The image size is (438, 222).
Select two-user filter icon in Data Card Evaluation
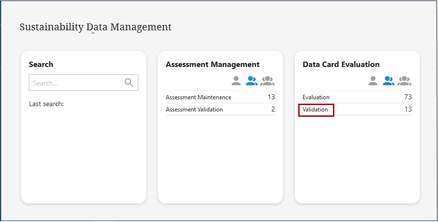(389, 81)
